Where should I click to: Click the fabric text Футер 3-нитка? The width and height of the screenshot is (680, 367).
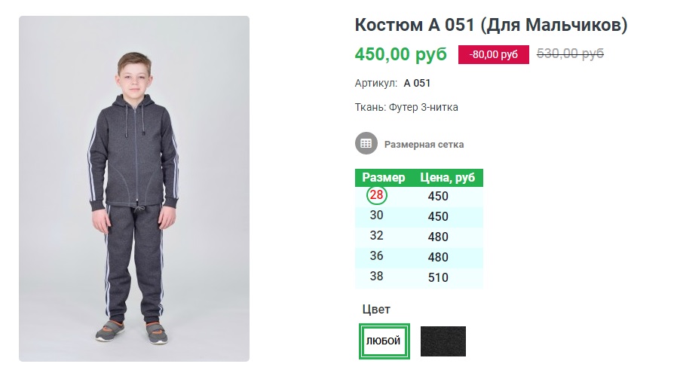(423, 107)
